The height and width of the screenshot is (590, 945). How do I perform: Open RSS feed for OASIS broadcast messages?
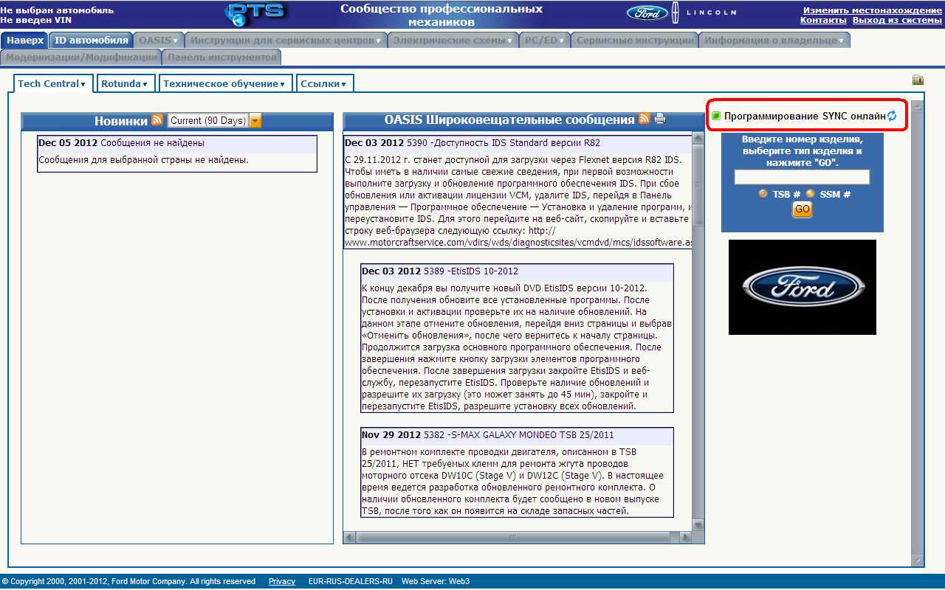coord(645,119)
